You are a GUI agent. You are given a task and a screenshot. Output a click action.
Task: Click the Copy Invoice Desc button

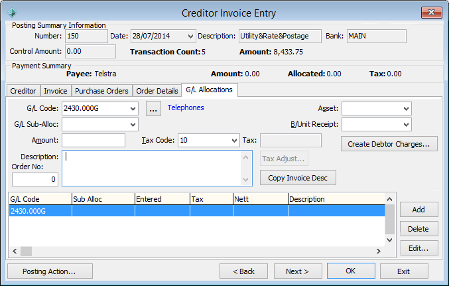298,178
